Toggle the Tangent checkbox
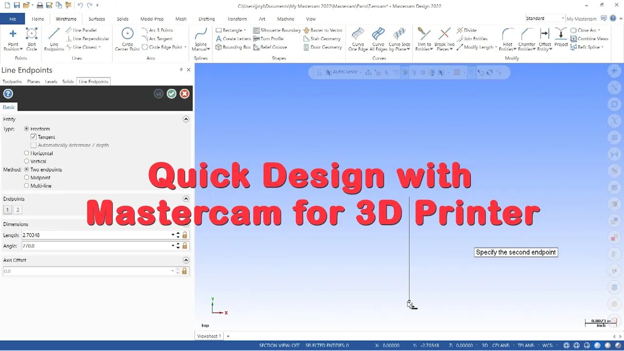 point(34,137)
